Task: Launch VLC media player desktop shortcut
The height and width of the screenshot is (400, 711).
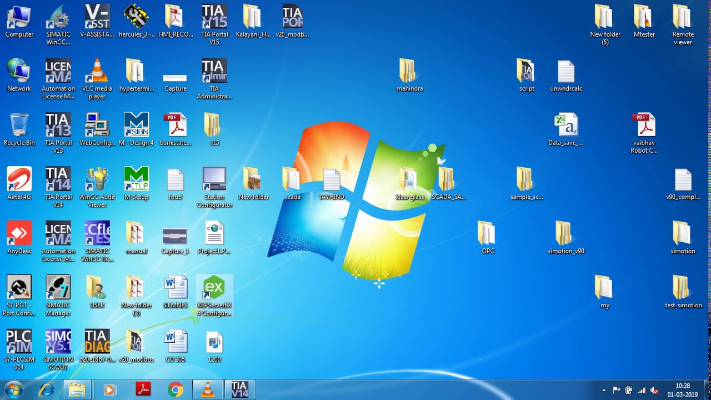Action: tap(97, 79)
